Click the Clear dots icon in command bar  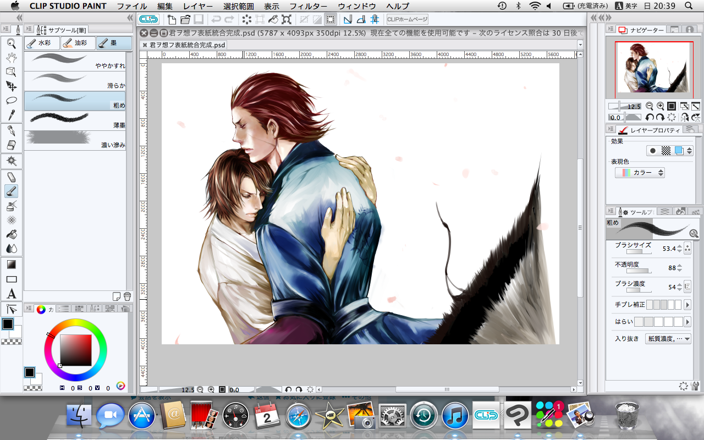coord(246,20)
